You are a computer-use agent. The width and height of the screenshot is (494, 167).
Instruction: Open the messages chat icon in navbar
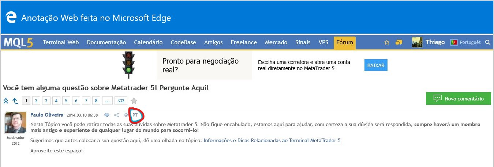point(399,42)
